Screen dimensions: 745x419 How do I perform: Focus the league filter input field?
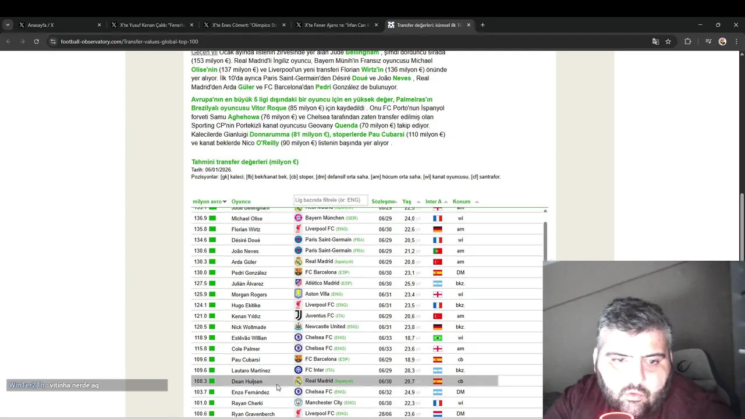pos(331,200)
